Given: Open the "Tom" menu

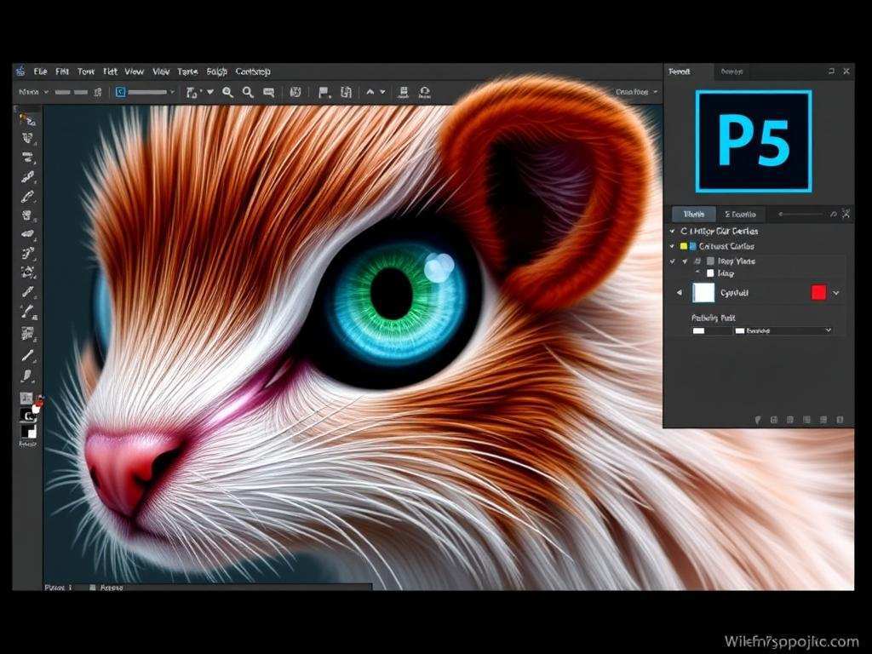Looking at the screenshot, I should tap(86, 72).
